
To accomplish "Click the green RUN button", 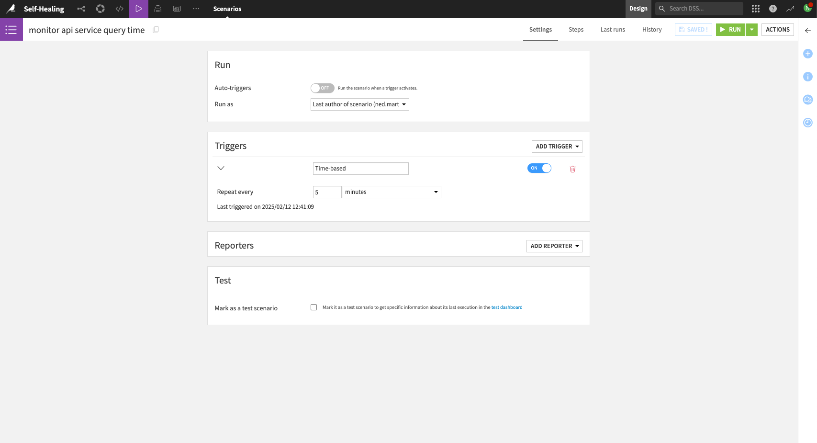I will [x=730, y=30].
